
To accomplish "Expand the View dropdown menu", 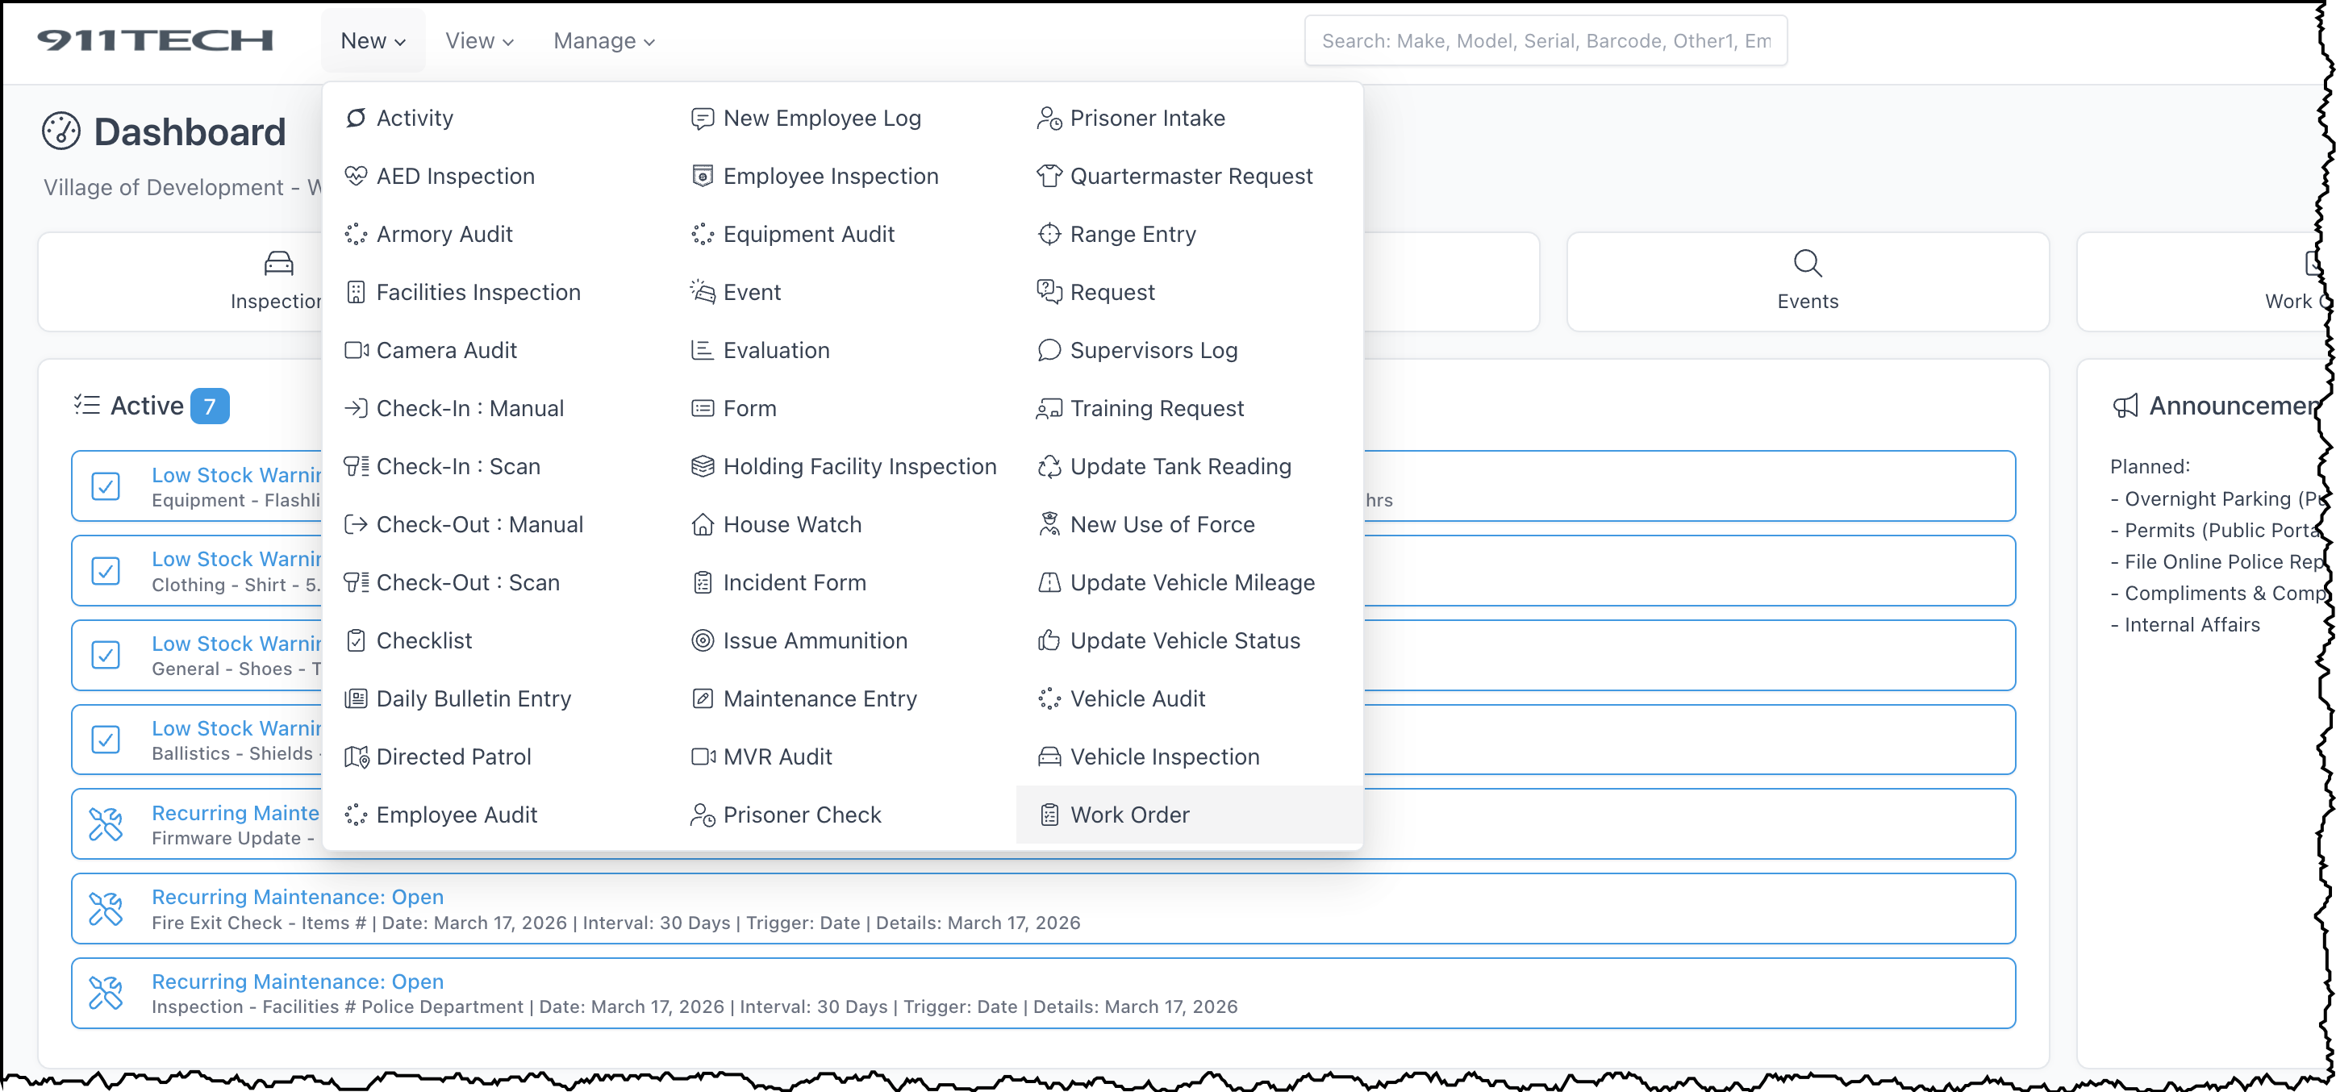I will point(479,41).
